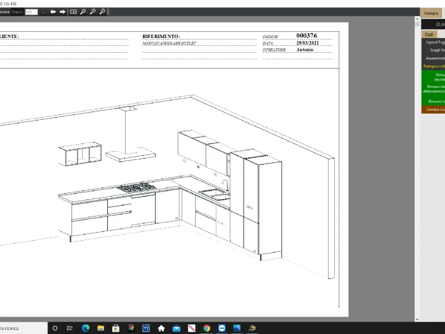Click the zoom in magnifier icon
The height and width of the screenshot is (334, 445).
92,12
